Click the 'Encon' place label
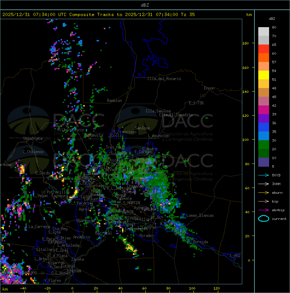Screen dimensions: 290x293 pyautogui.click(x=209, y=88)
